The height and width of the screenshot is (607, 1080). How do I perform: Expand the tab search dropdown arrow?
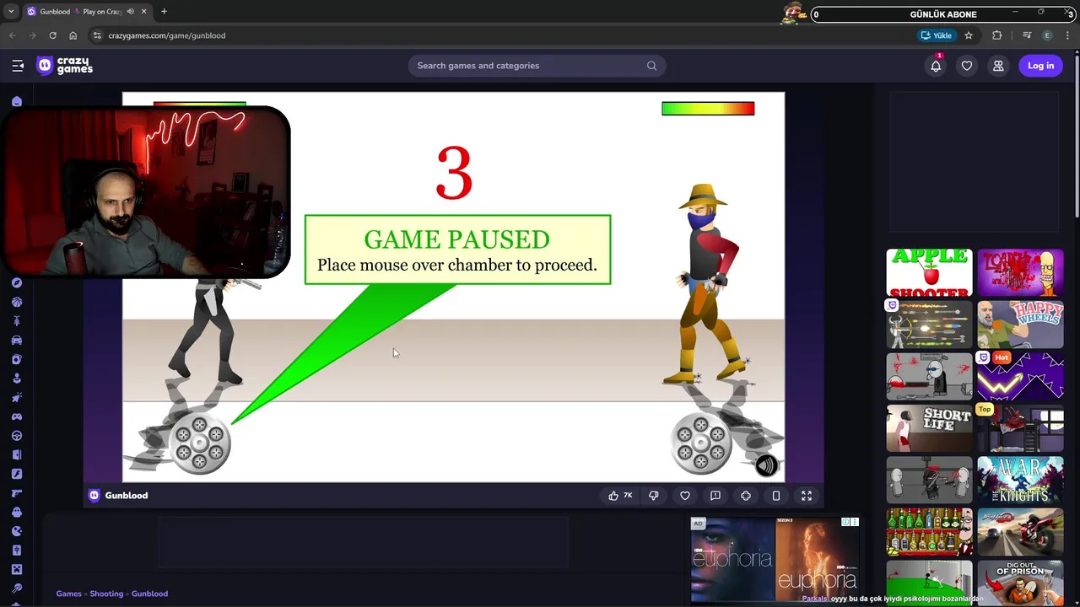(x=11, y=12)
